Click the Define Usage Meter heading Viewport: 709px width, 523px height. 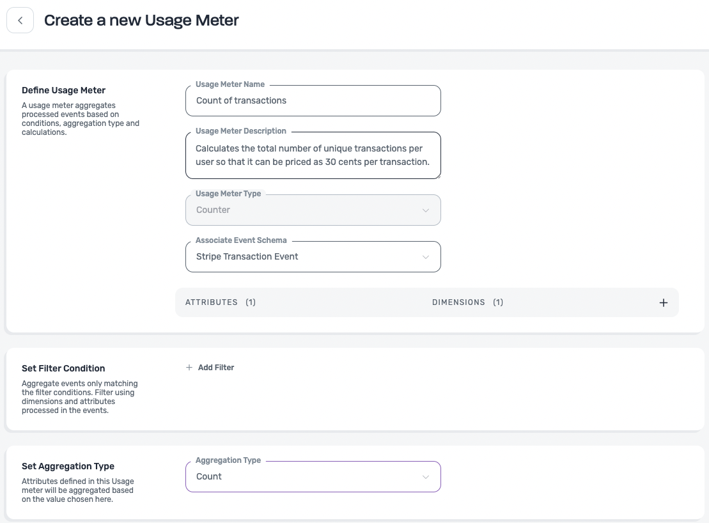click(64, 90)
